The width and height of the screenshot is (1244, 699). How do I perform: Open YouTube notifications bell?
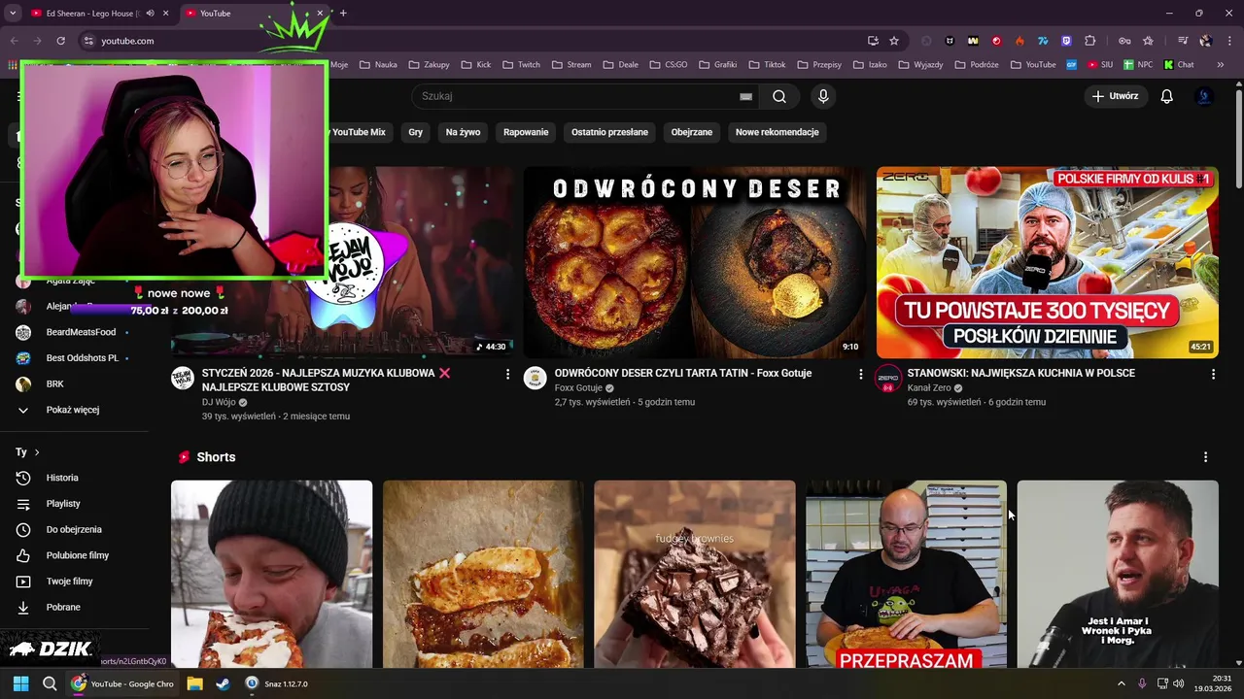pos(1167,96)
